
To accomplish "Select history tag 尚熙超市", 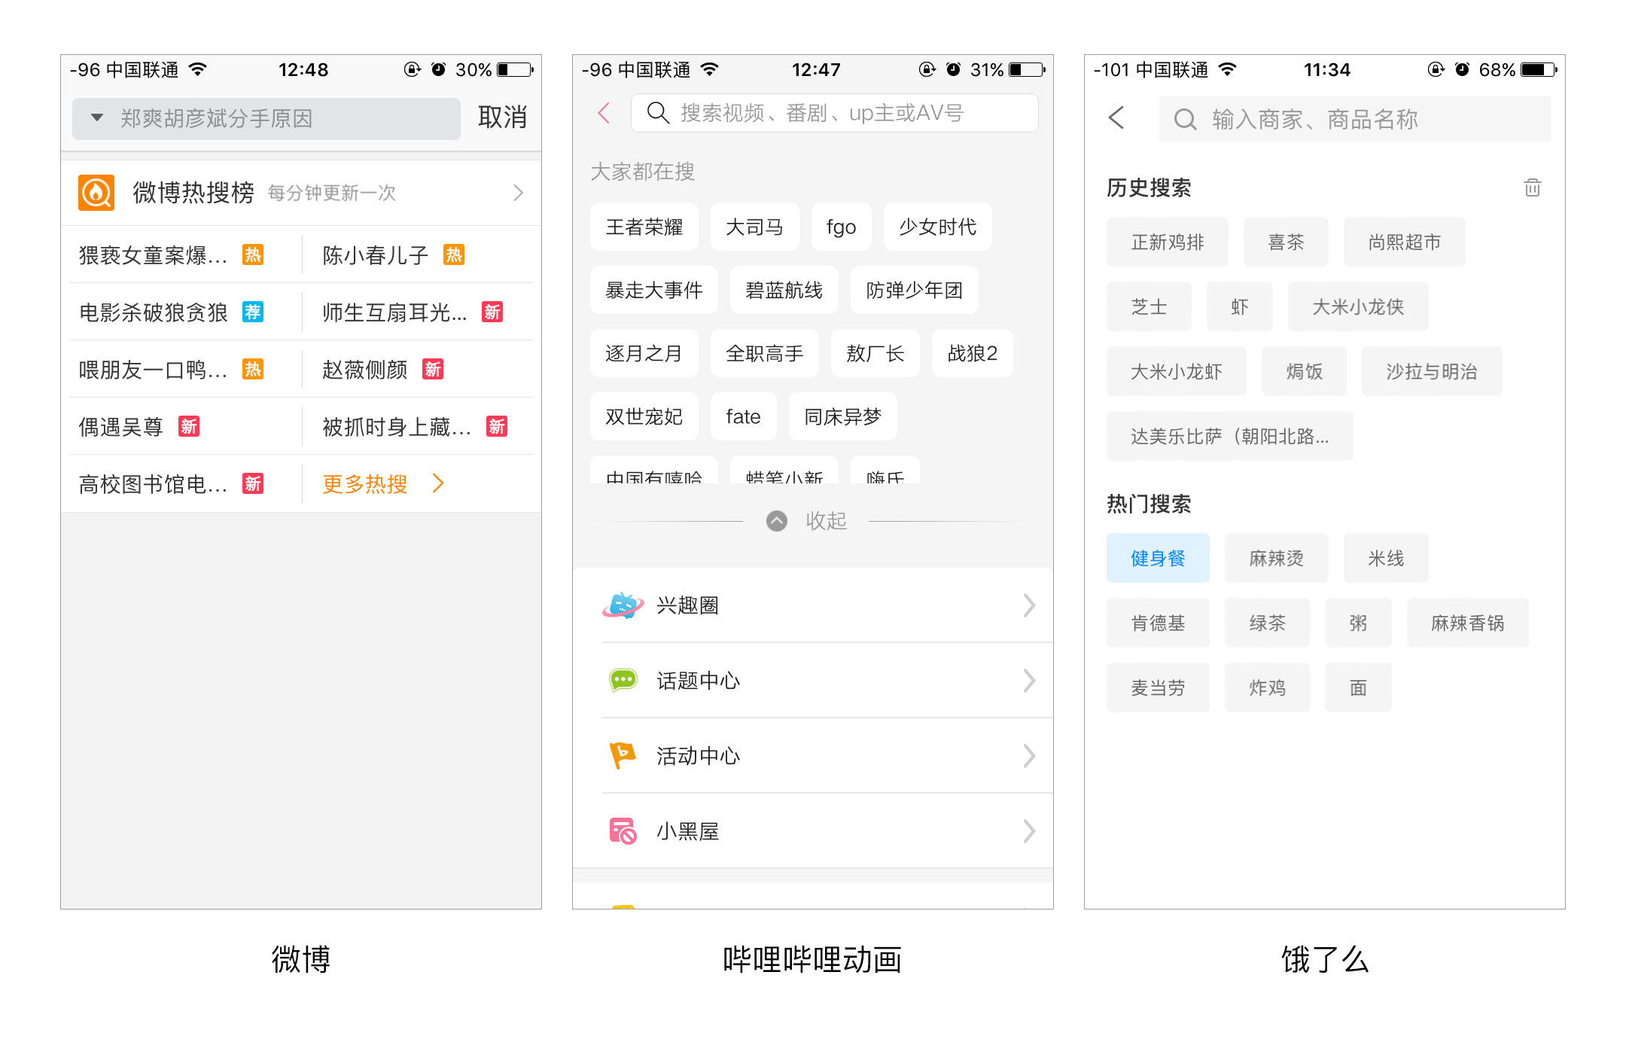I will [x=1405, y=242].
